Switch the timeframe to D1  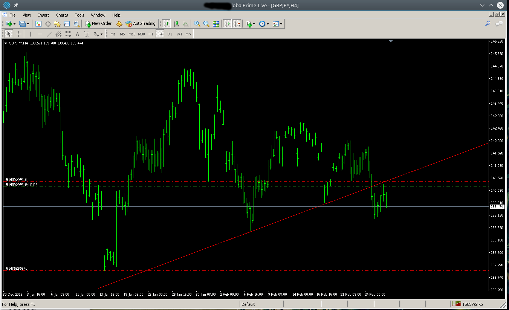click(x=170, y=34)
